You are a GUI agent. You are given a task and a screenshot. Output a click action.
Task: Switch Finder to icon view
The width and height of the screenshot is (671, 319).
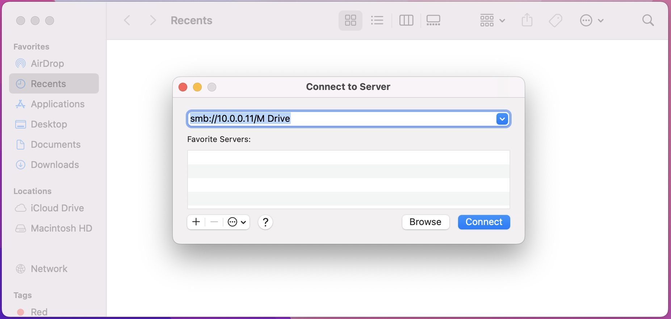(350, 20)
